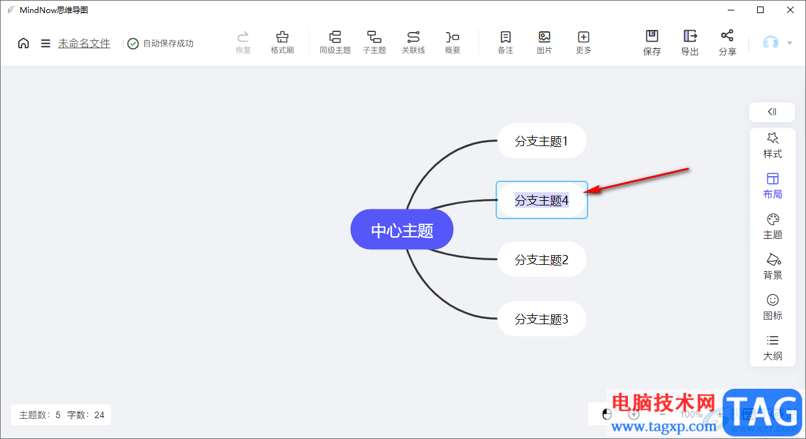Click the 字数: 24 counter

(86, 415)
